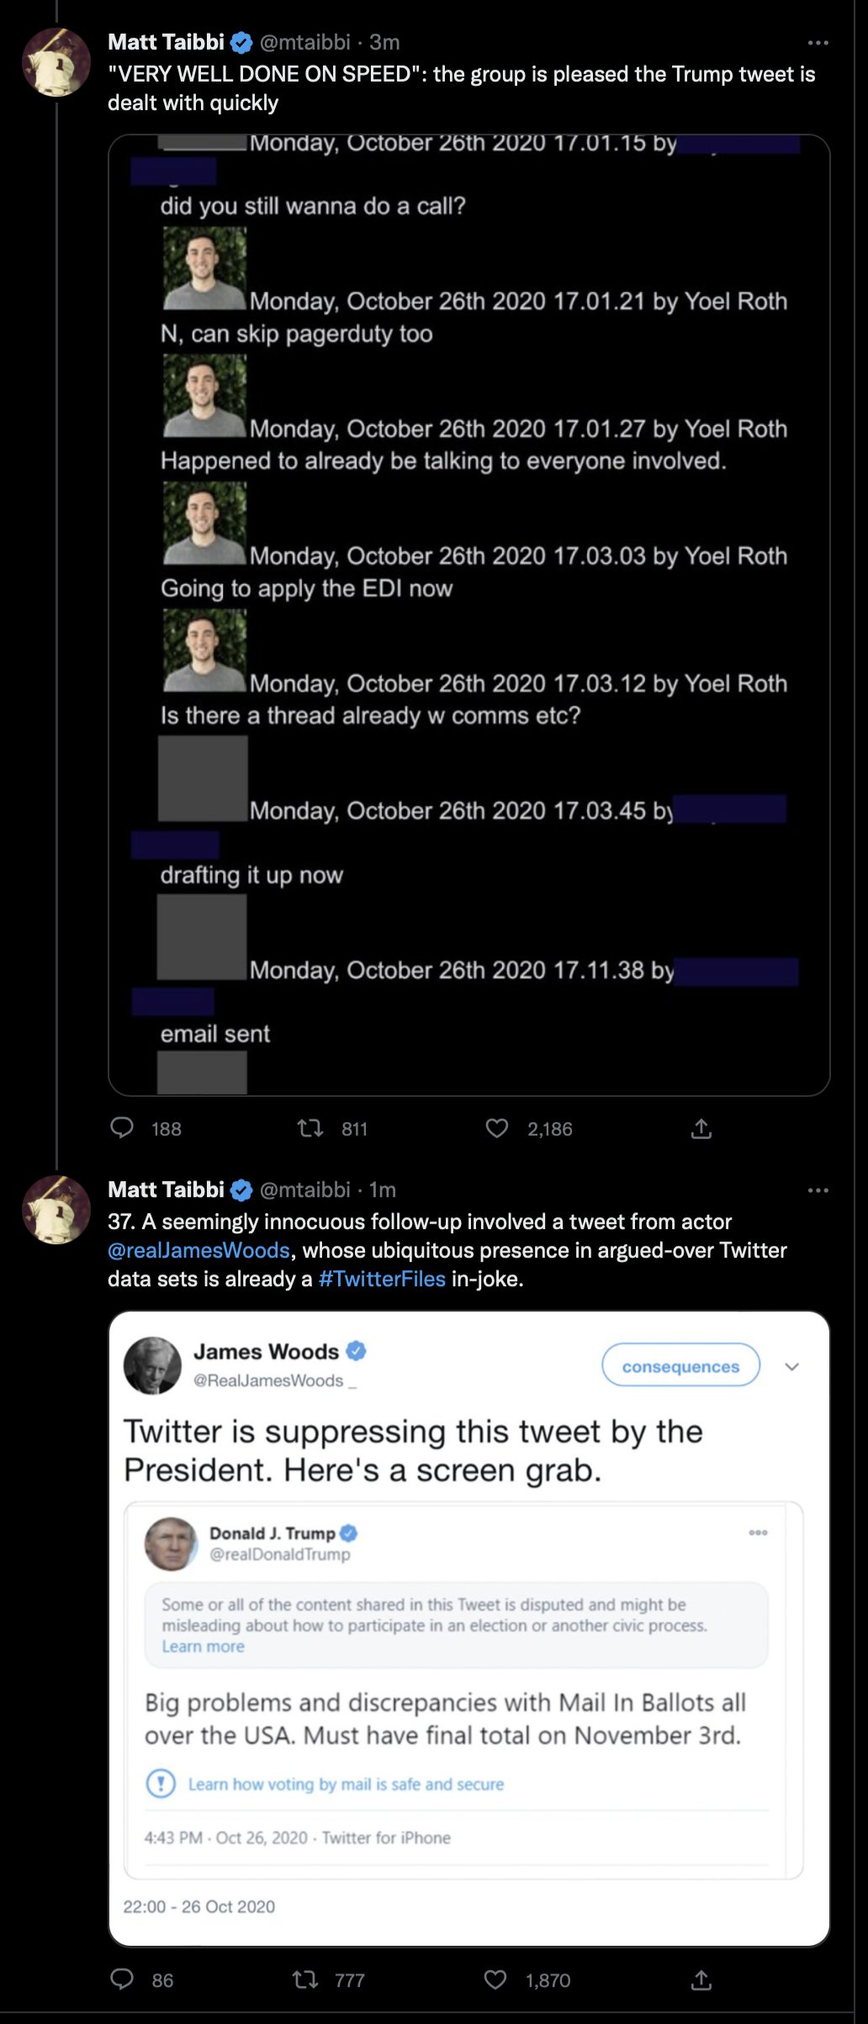
Task: Share the first tweet via share icon
Action: click(x=701, y=1128)
